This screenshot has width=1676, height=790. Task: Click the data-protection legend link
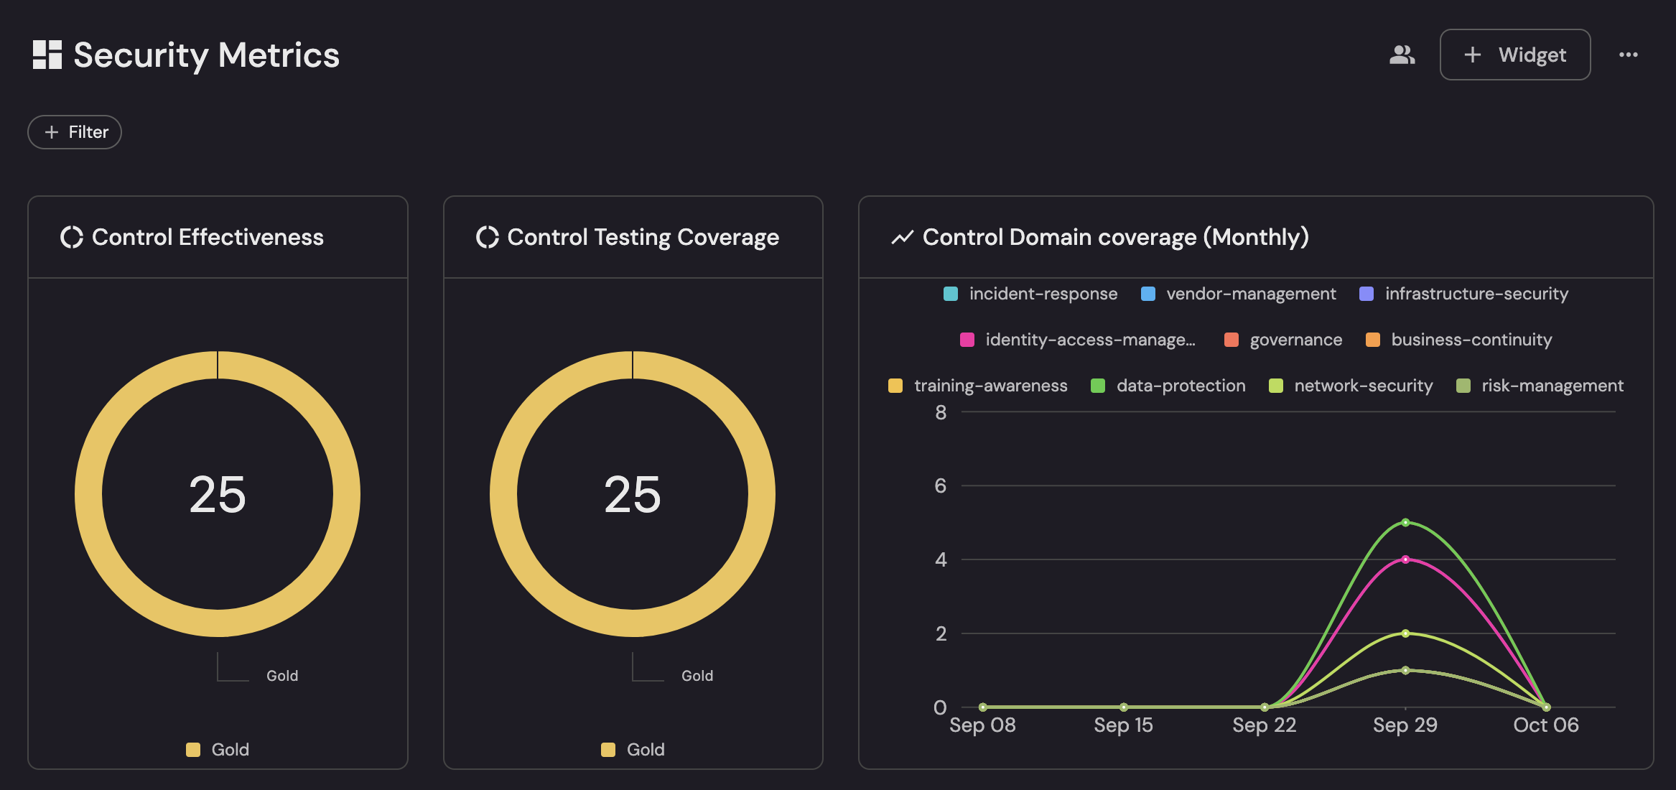point(1181,386)
